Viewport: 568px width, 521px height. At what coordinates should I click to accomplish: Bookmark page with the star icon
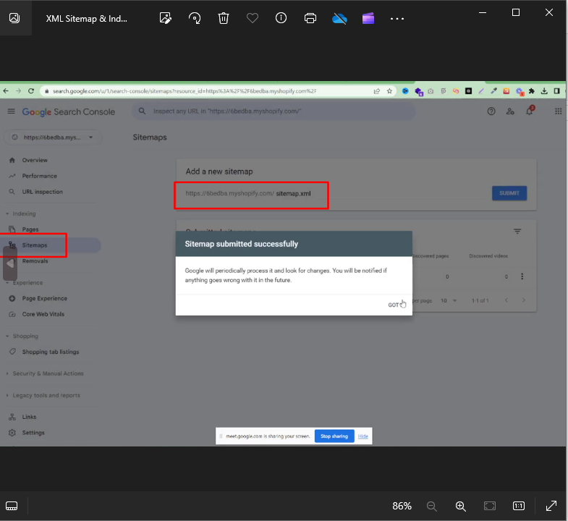[x=389, y=91]
